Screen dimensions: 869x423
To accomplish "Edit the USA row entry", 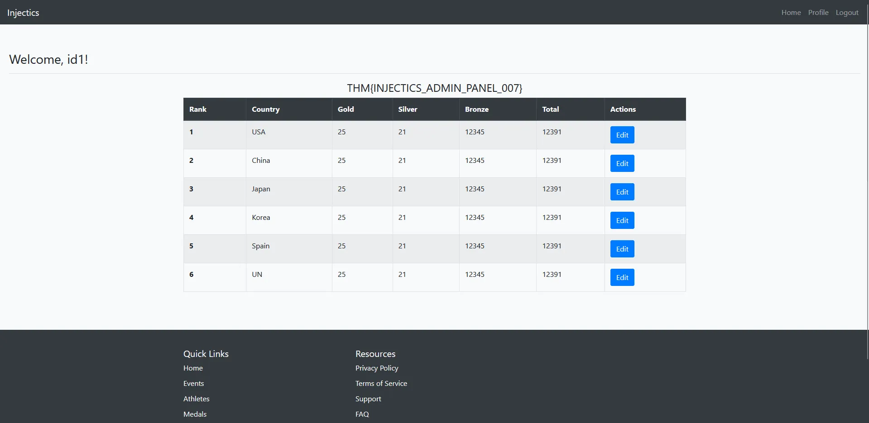I will tap(622, 135).
